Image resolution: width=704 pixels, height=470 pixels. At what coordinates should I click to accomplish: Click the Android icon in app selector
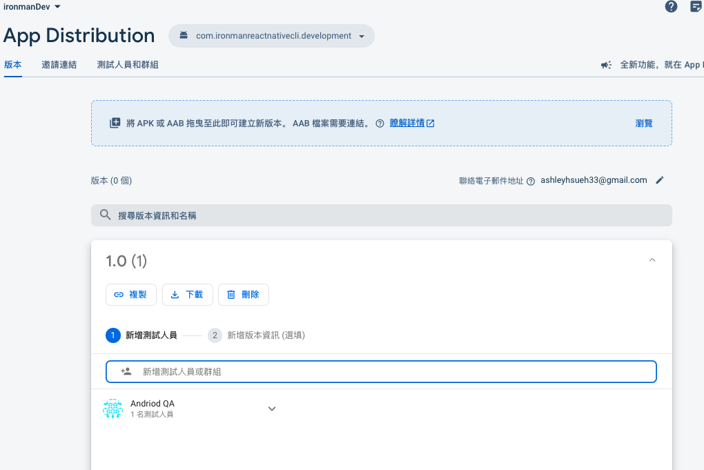[184, 35]
